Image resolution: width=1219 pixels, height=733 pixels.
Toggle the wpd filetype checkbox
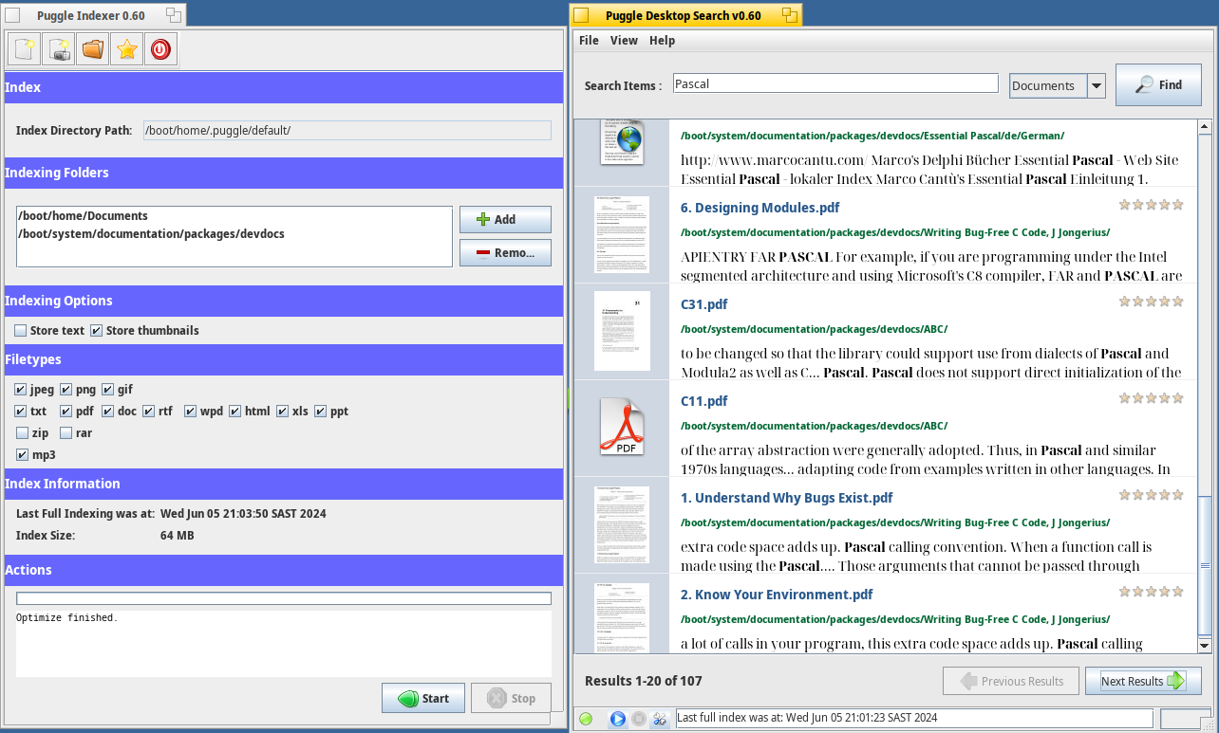pos(191,412)
